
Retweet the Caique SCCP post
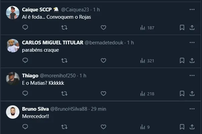pyautogui.click(x=65, y=28)
